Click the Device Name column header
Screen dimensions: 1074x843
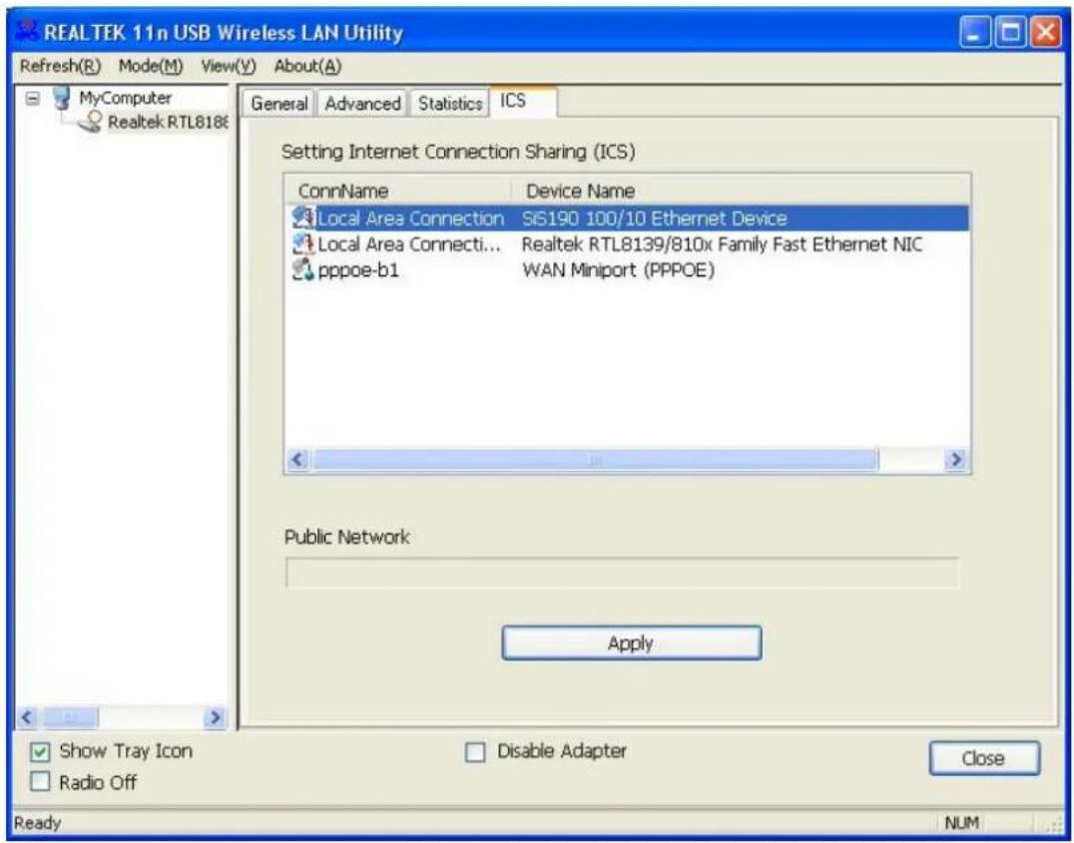point(741,192)
